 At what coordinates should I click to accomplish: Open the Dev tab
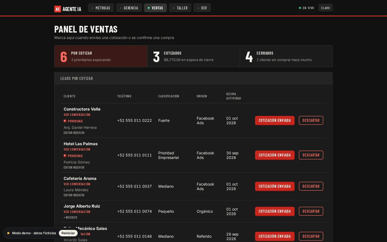click(x=202, y=8)
